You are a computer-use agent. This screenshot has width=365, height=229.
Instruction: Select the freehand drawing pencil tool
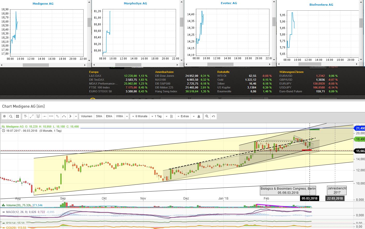tap(57, 116)
